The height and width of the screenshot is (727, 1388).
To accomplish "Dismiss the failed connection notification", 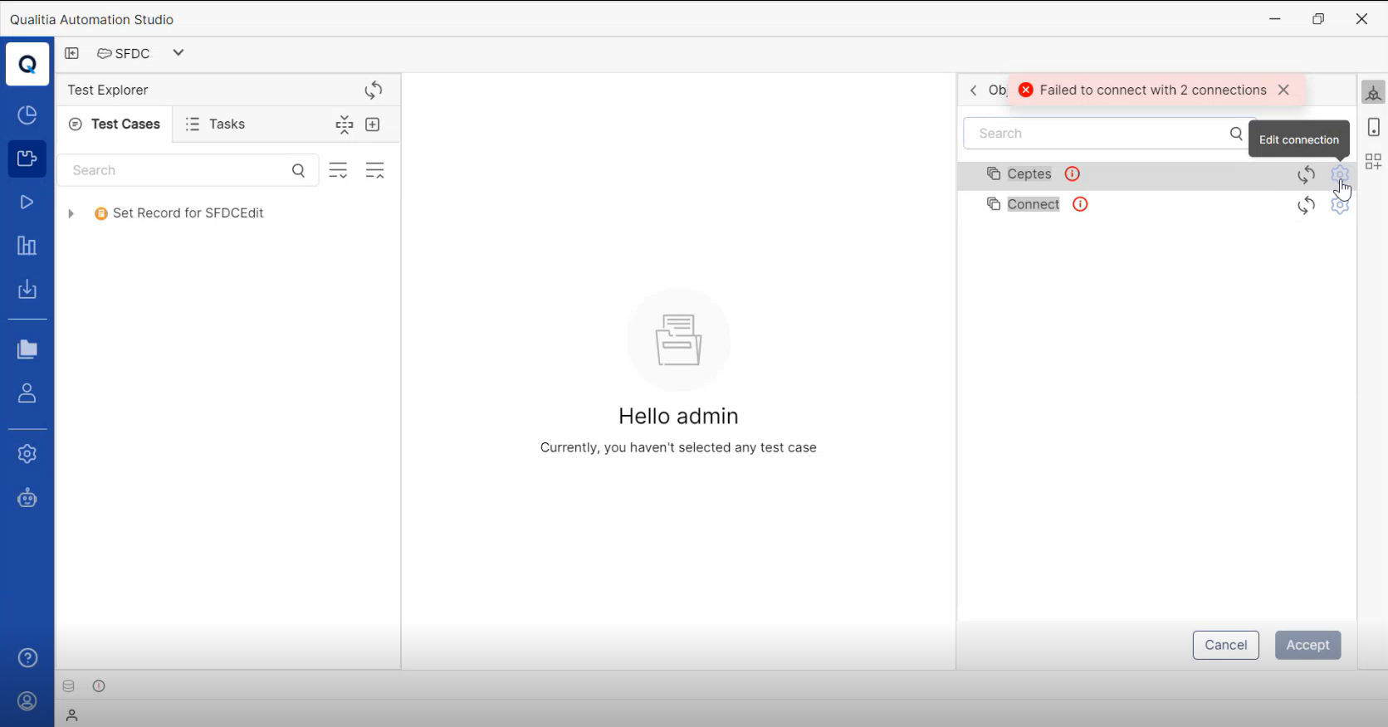I will pyautogui.click(x=1283, y=90).
